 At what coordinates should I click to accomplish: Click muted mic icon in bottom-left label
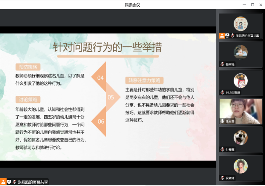point(14,182)
